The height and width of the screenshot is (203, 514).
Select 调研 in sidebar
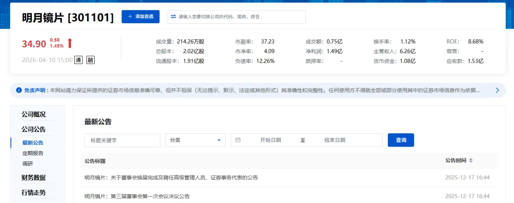[28, 164]
